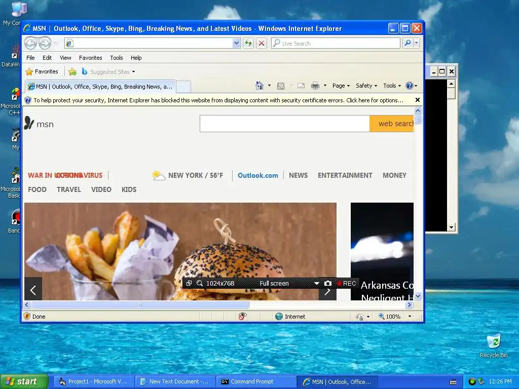Expand the Suggested Sites dropdown
The width and height of the screenshot is (519, 389).
[133, 72]
